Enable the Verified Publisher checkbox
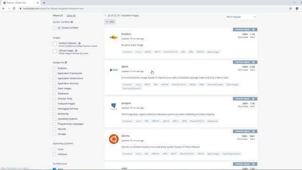The width and height of the screenshot is (302, 170). pos(55,44)
